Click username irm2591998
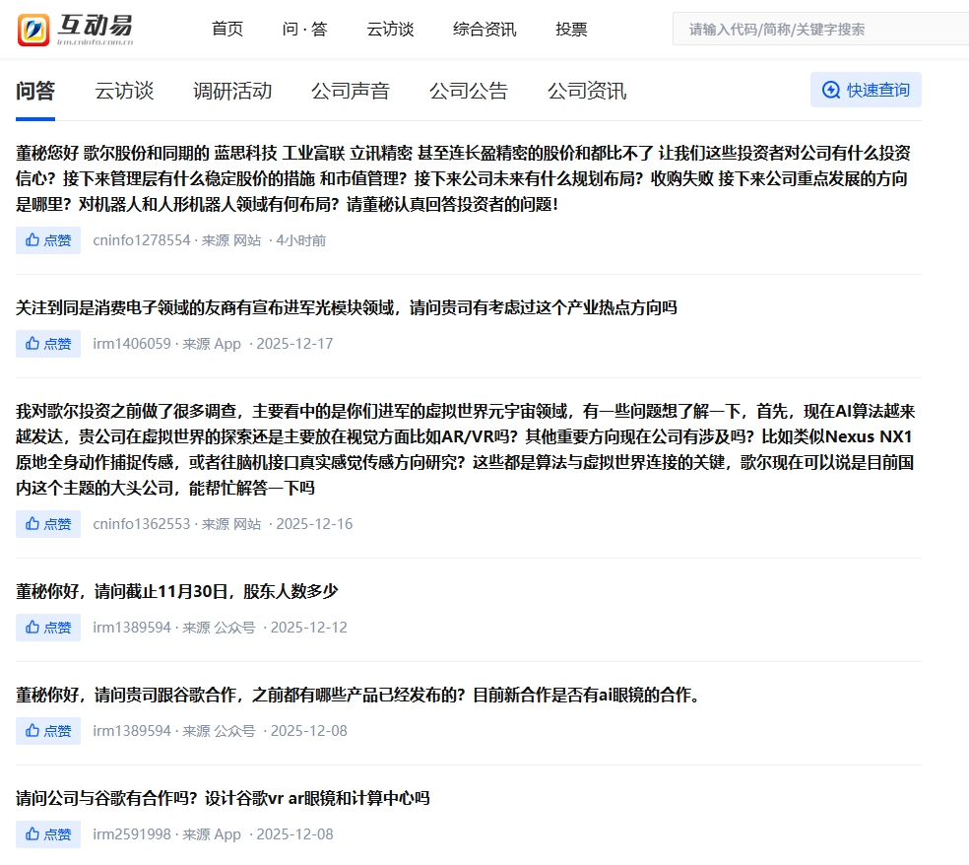969x865 pixels. coord(132,833)
